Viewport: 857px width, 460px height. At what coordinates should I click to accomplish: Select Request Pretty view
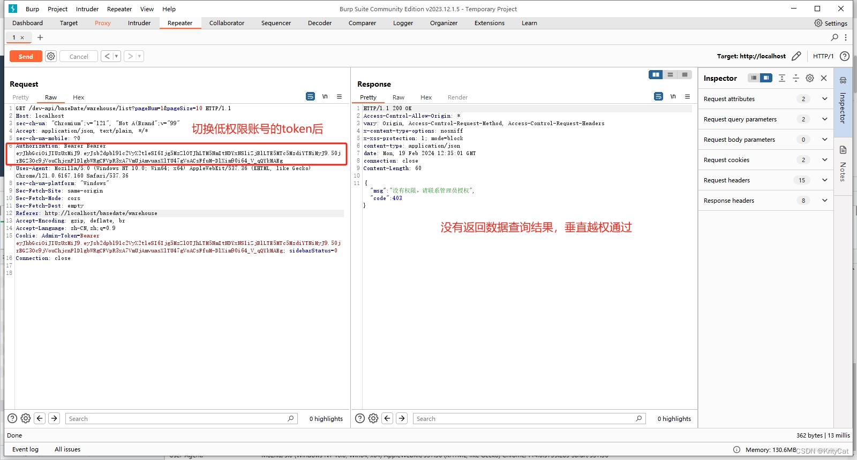(x=21, y=97)
